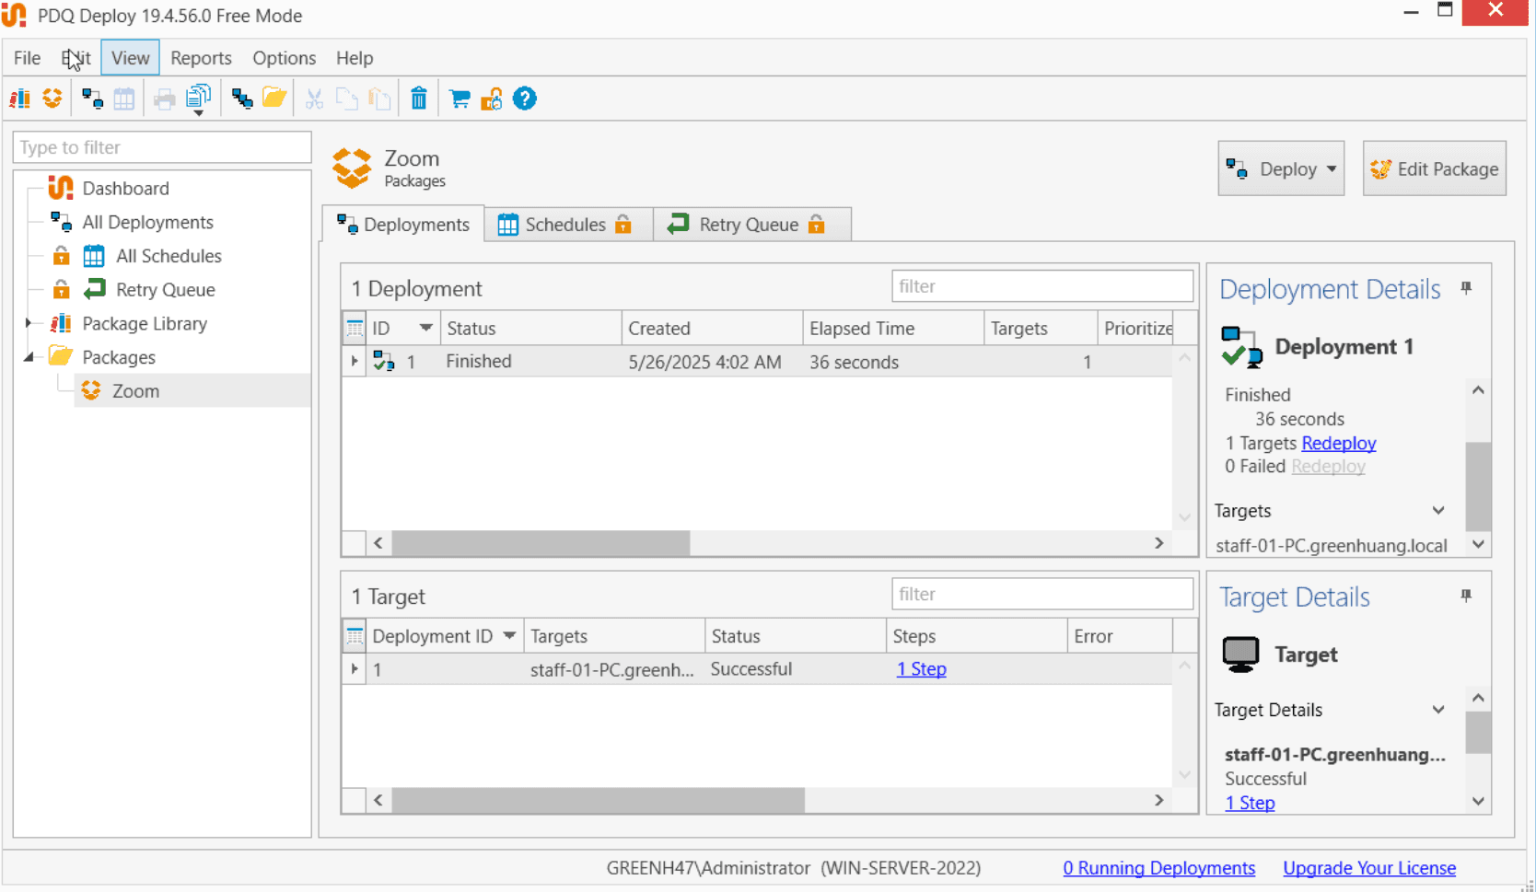Click down arrow of Target Details scrollbar
1536x892 pixels.
click(1478, 801)
